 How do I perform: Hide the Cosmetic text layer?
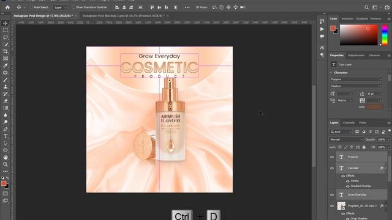tap(332, 168)
